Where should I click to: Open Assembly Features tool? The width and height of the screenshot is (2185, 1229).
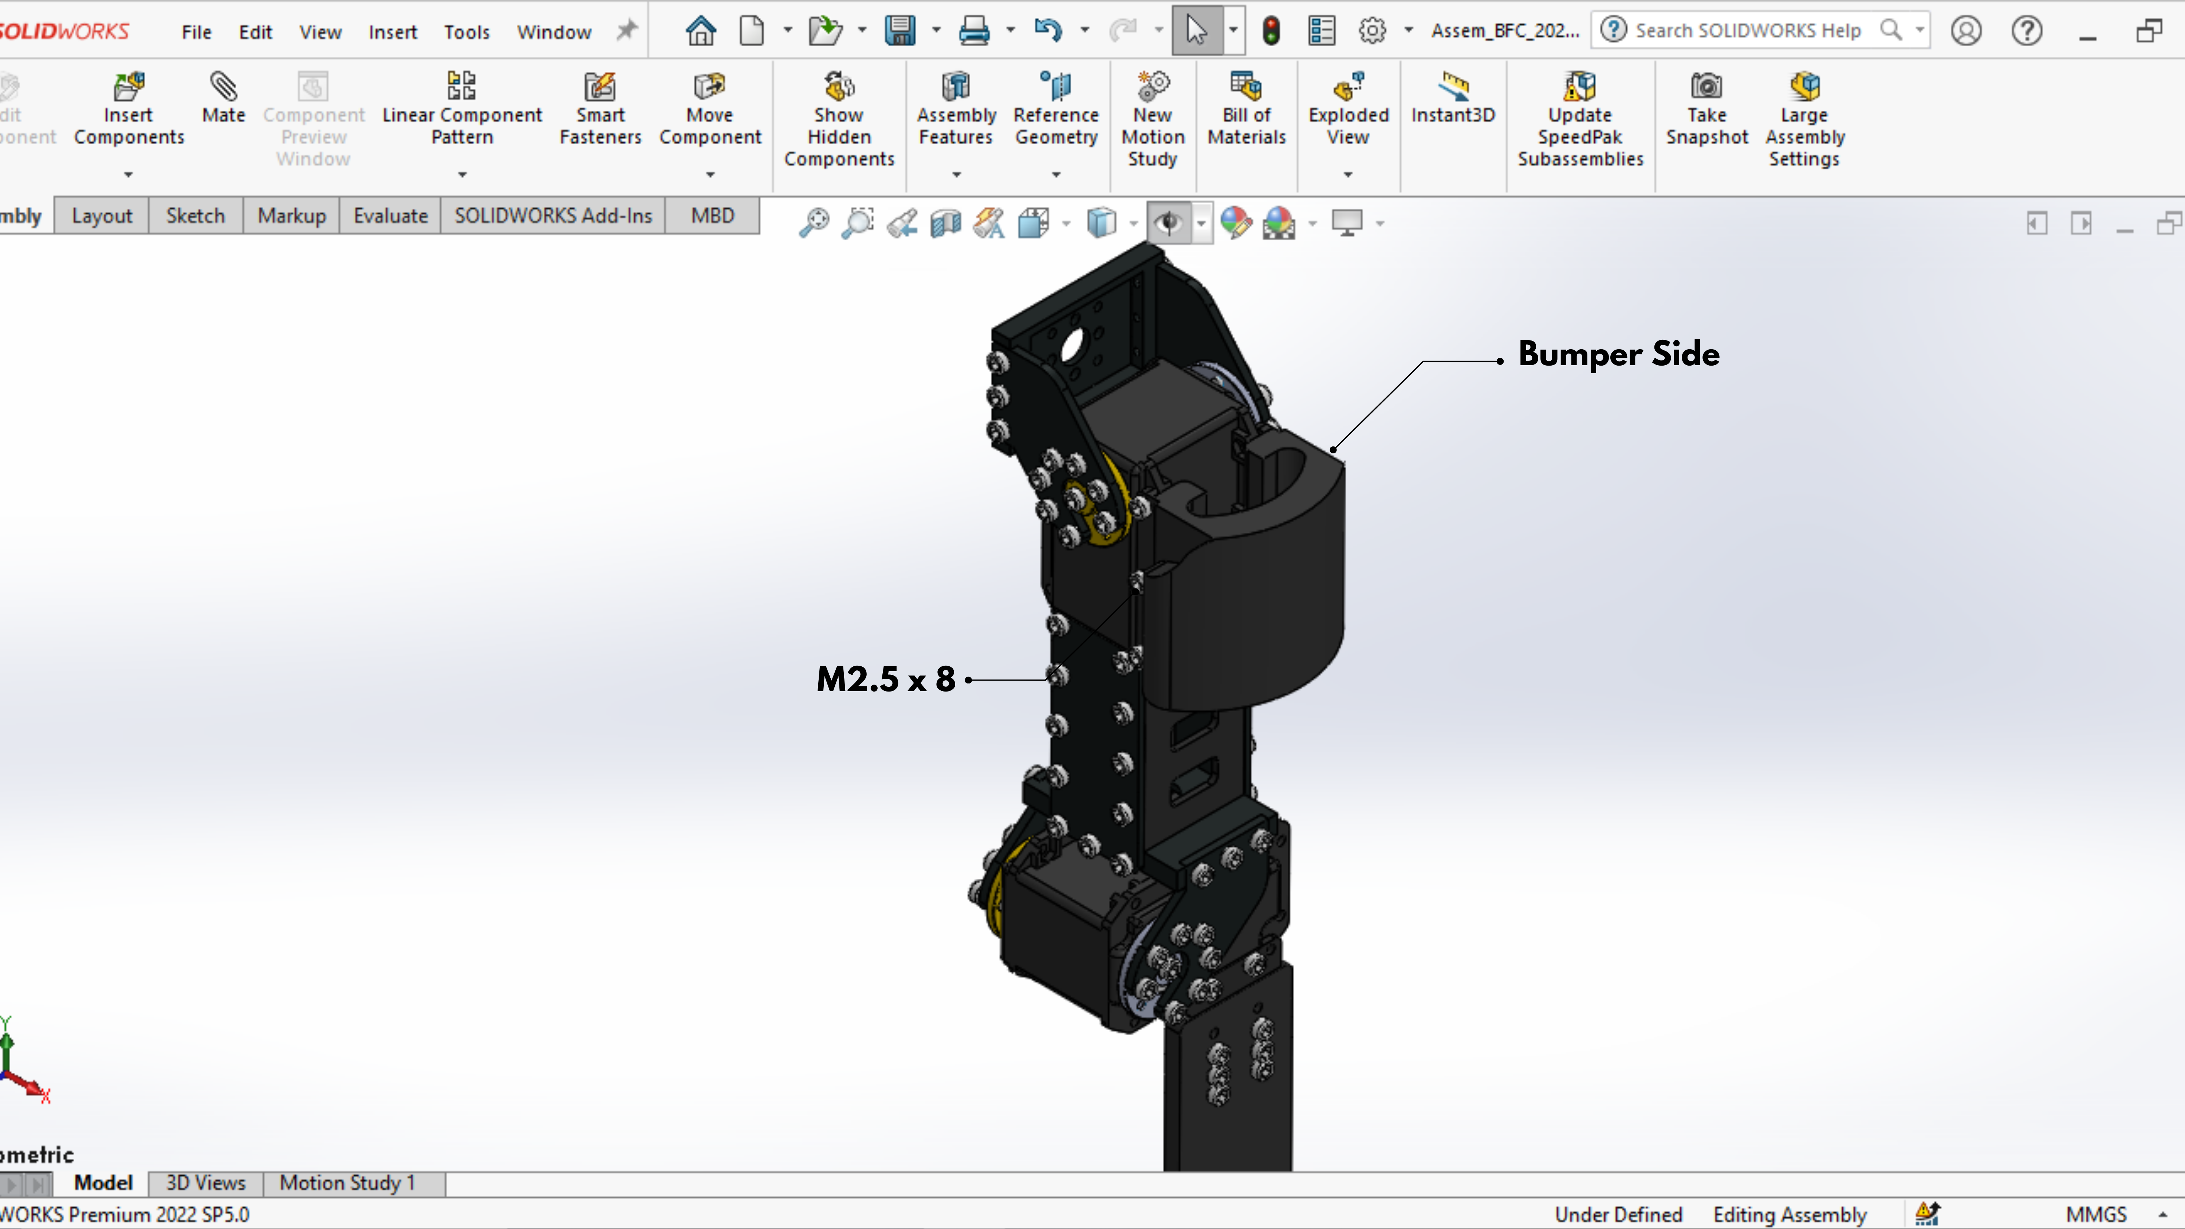[956, 109]
